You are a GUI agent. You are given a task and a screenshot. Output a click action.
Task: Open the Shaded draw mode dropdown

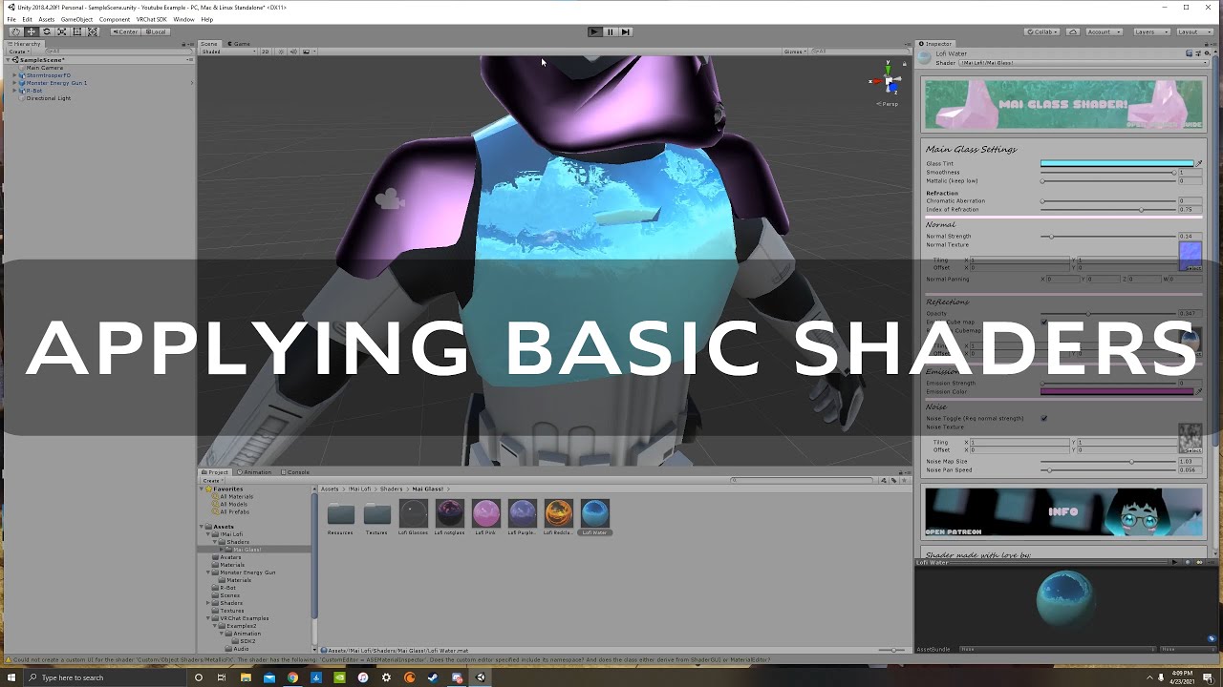[228, 52]
